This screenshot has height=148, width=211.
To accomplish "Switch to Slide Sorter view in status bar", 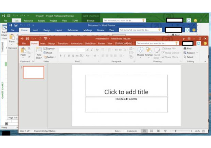I will [x=151, y=131].
